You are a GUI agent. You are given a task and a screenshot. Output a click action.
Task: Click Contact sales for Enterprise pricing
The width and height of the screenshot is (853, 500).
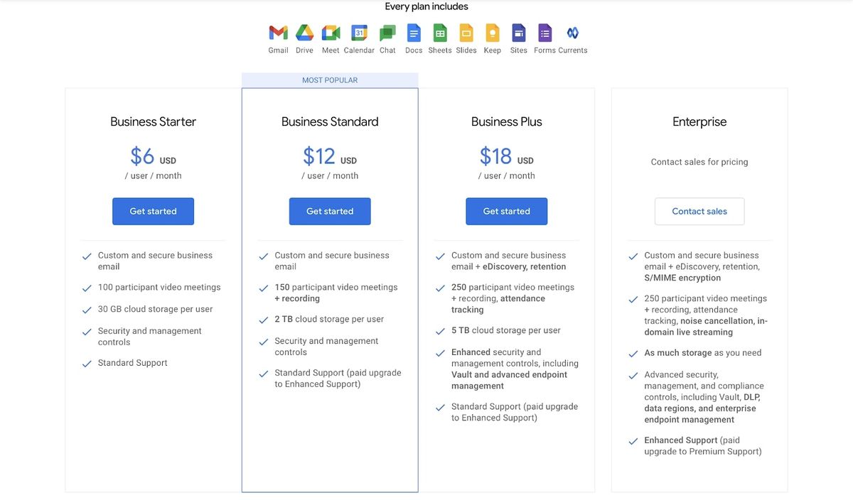click(x=699, y=211)
